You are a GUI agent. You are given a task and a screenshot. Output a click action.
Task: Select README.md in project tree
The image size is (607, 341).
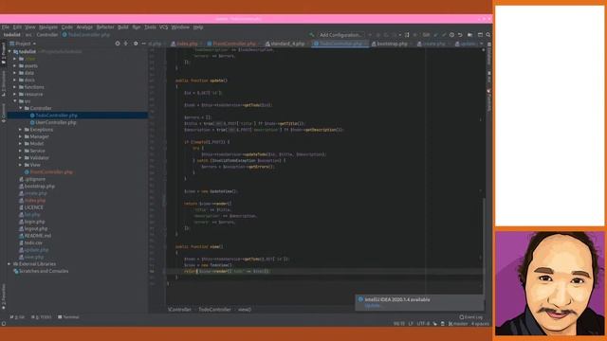(x=38, y=236)
